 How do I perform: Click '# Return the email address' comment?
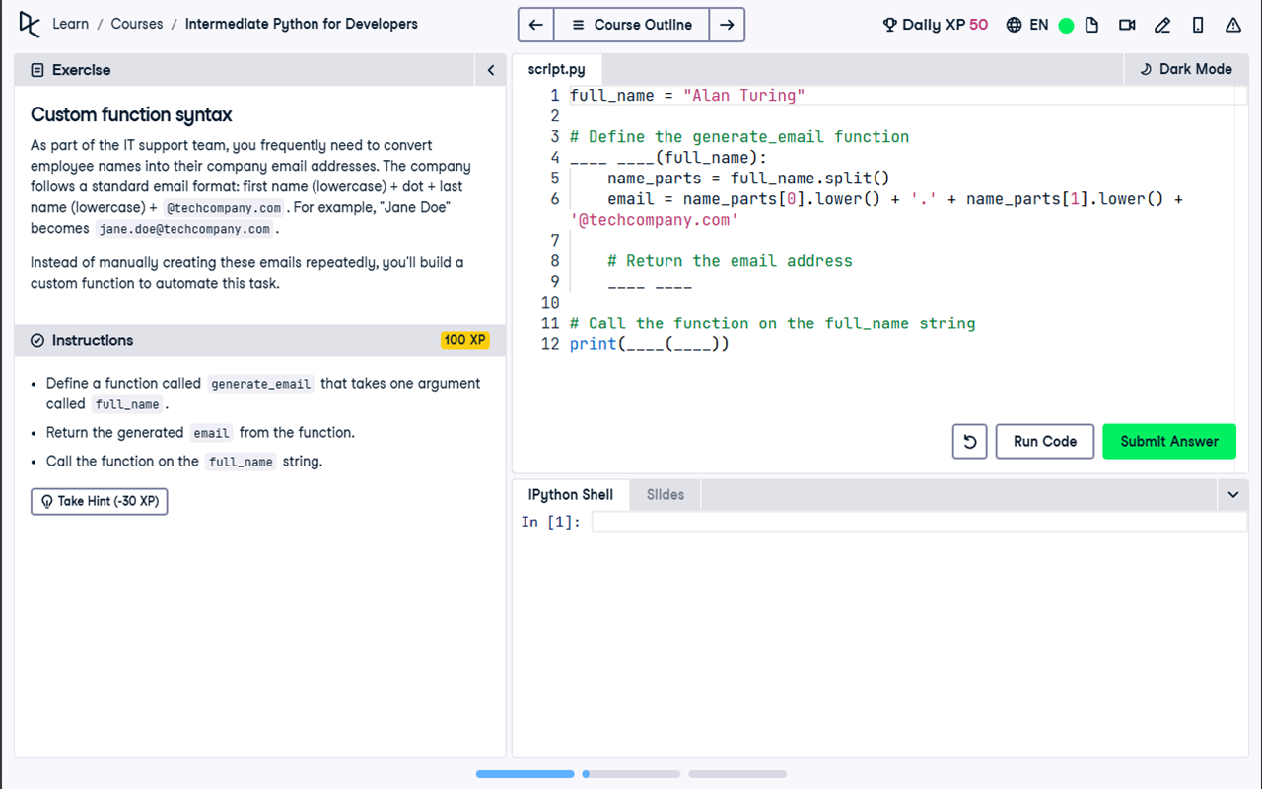730,261
